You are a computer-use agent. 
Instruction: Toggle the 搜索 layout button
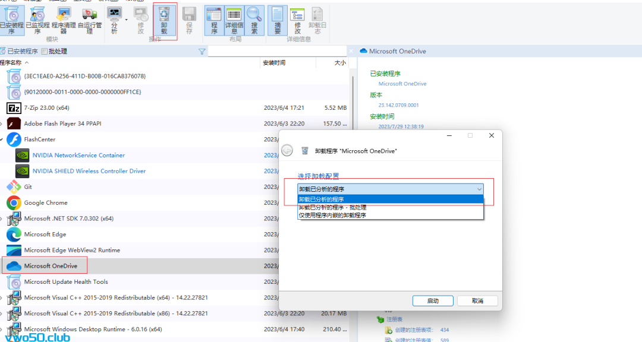(254, 20)
